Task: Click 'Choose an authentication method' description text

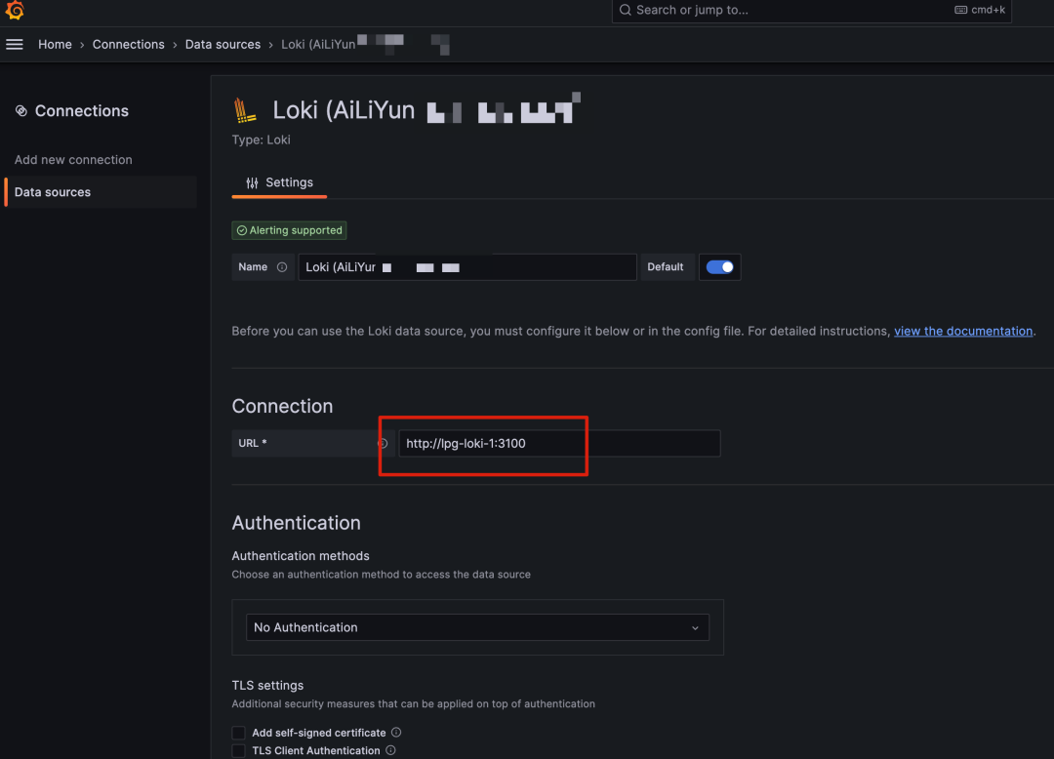Action: coord(382,575)
